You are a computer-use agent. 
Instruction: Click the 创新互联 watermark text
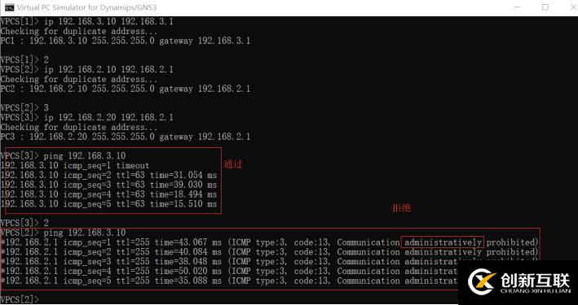535,281
